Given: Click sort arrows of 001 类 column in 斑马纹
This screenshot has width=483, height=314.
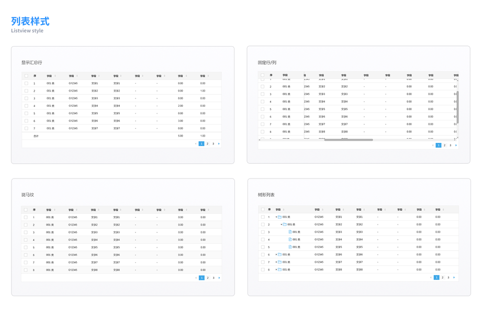Looking at the screenshot, I should pos(55,210).
